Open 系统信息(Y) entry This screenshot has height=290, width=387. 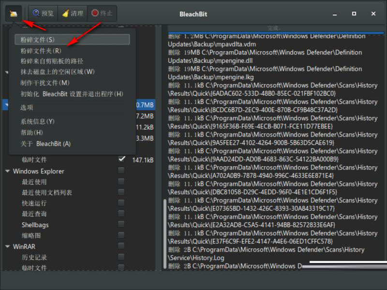click(x=72, y=121)
